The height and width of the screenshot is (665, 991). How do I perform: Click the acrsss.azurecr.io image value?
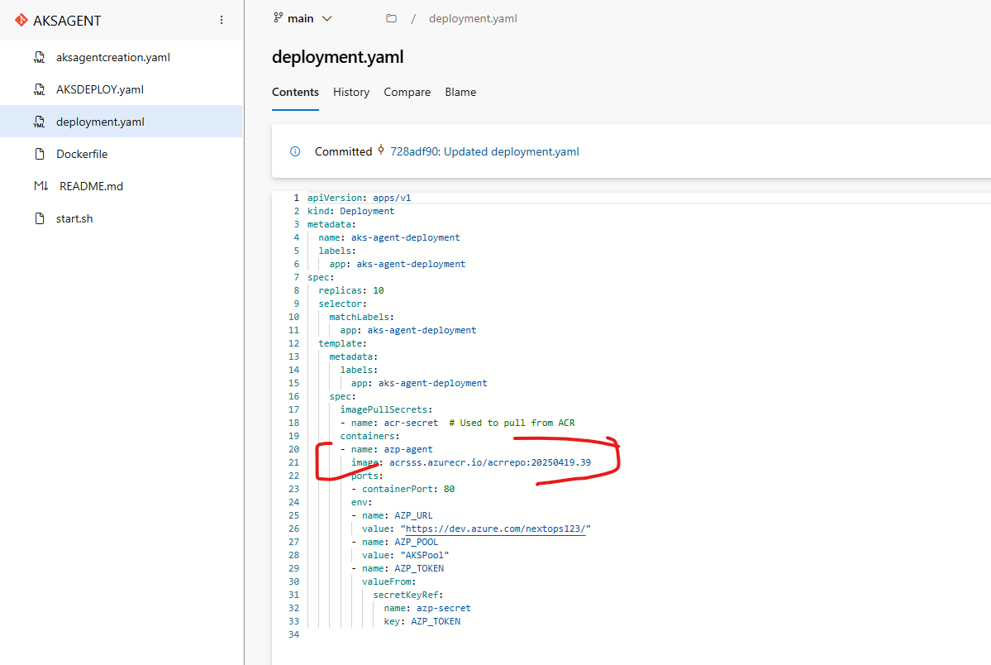(x=490, y=462)
